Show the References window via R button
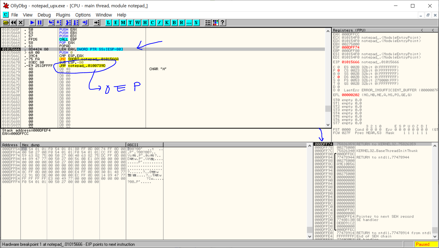This screenshot has height=248, width=439. [x=181, y=22]
